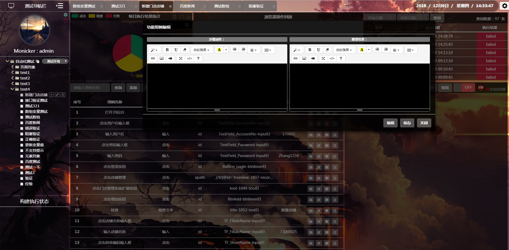Click in the 期望结果 text editing area
Screen dimensions: 509x250
(360, 86)
